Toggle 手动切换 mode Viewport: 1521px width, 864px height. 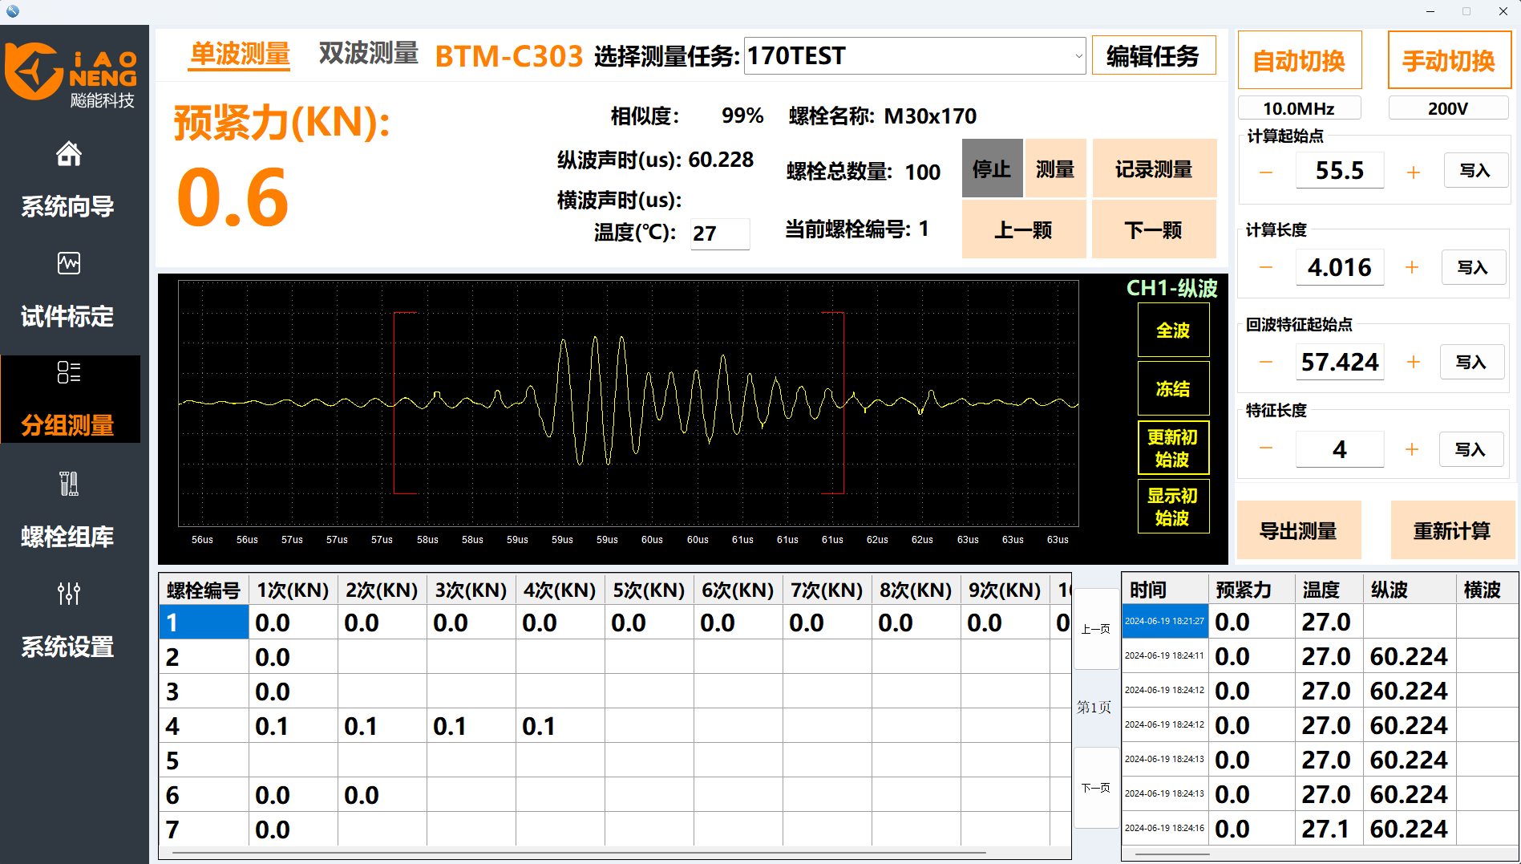pos(1449,60)
